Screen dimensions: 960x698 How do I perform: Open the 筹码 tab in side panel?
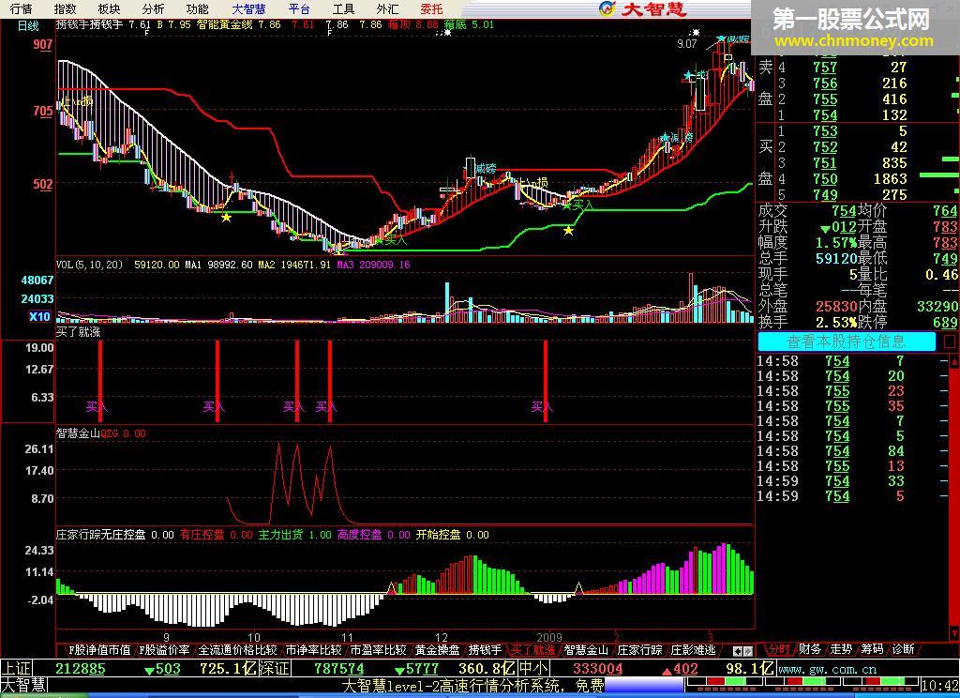[872, 649]
